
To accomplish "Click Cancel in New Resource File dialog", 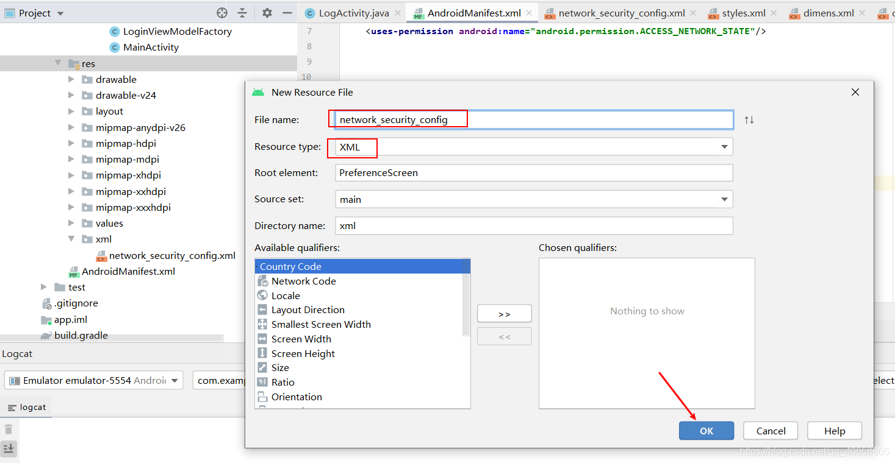I will [x=771, y=431].
